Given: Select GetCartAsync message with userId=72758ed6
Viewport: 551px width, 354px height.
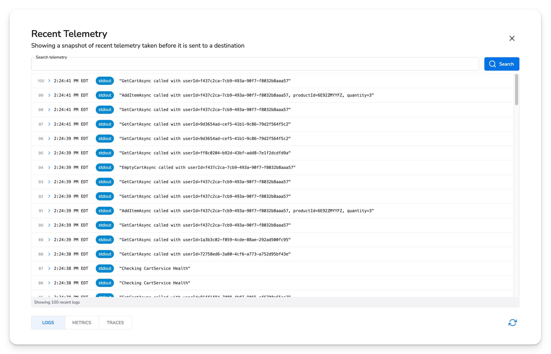Looking at the screenshot, I should coord(205,254).
